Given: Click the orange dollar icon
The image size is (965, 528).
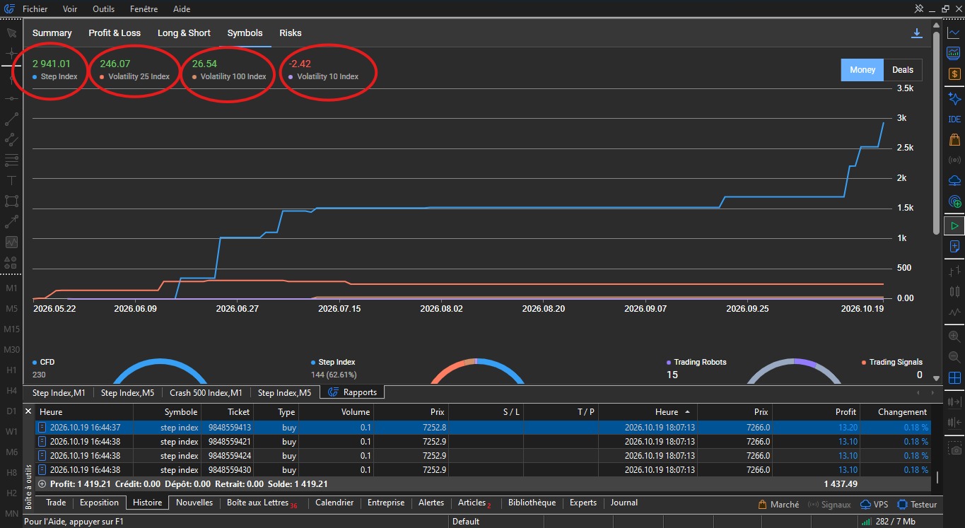Looking at the screenshot, I should tap(954, 74).
